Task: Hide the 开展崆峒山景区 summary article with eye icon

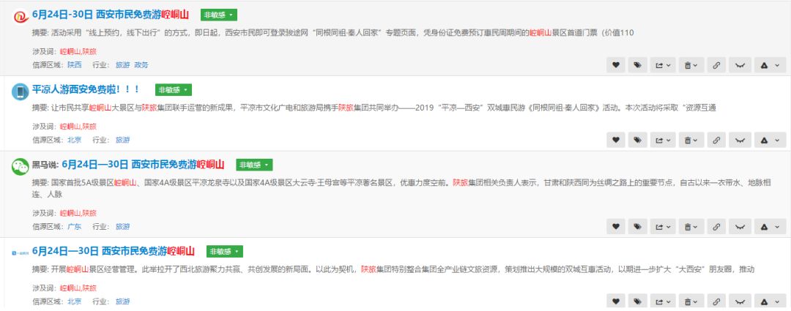Action: (x=740, y=301)
